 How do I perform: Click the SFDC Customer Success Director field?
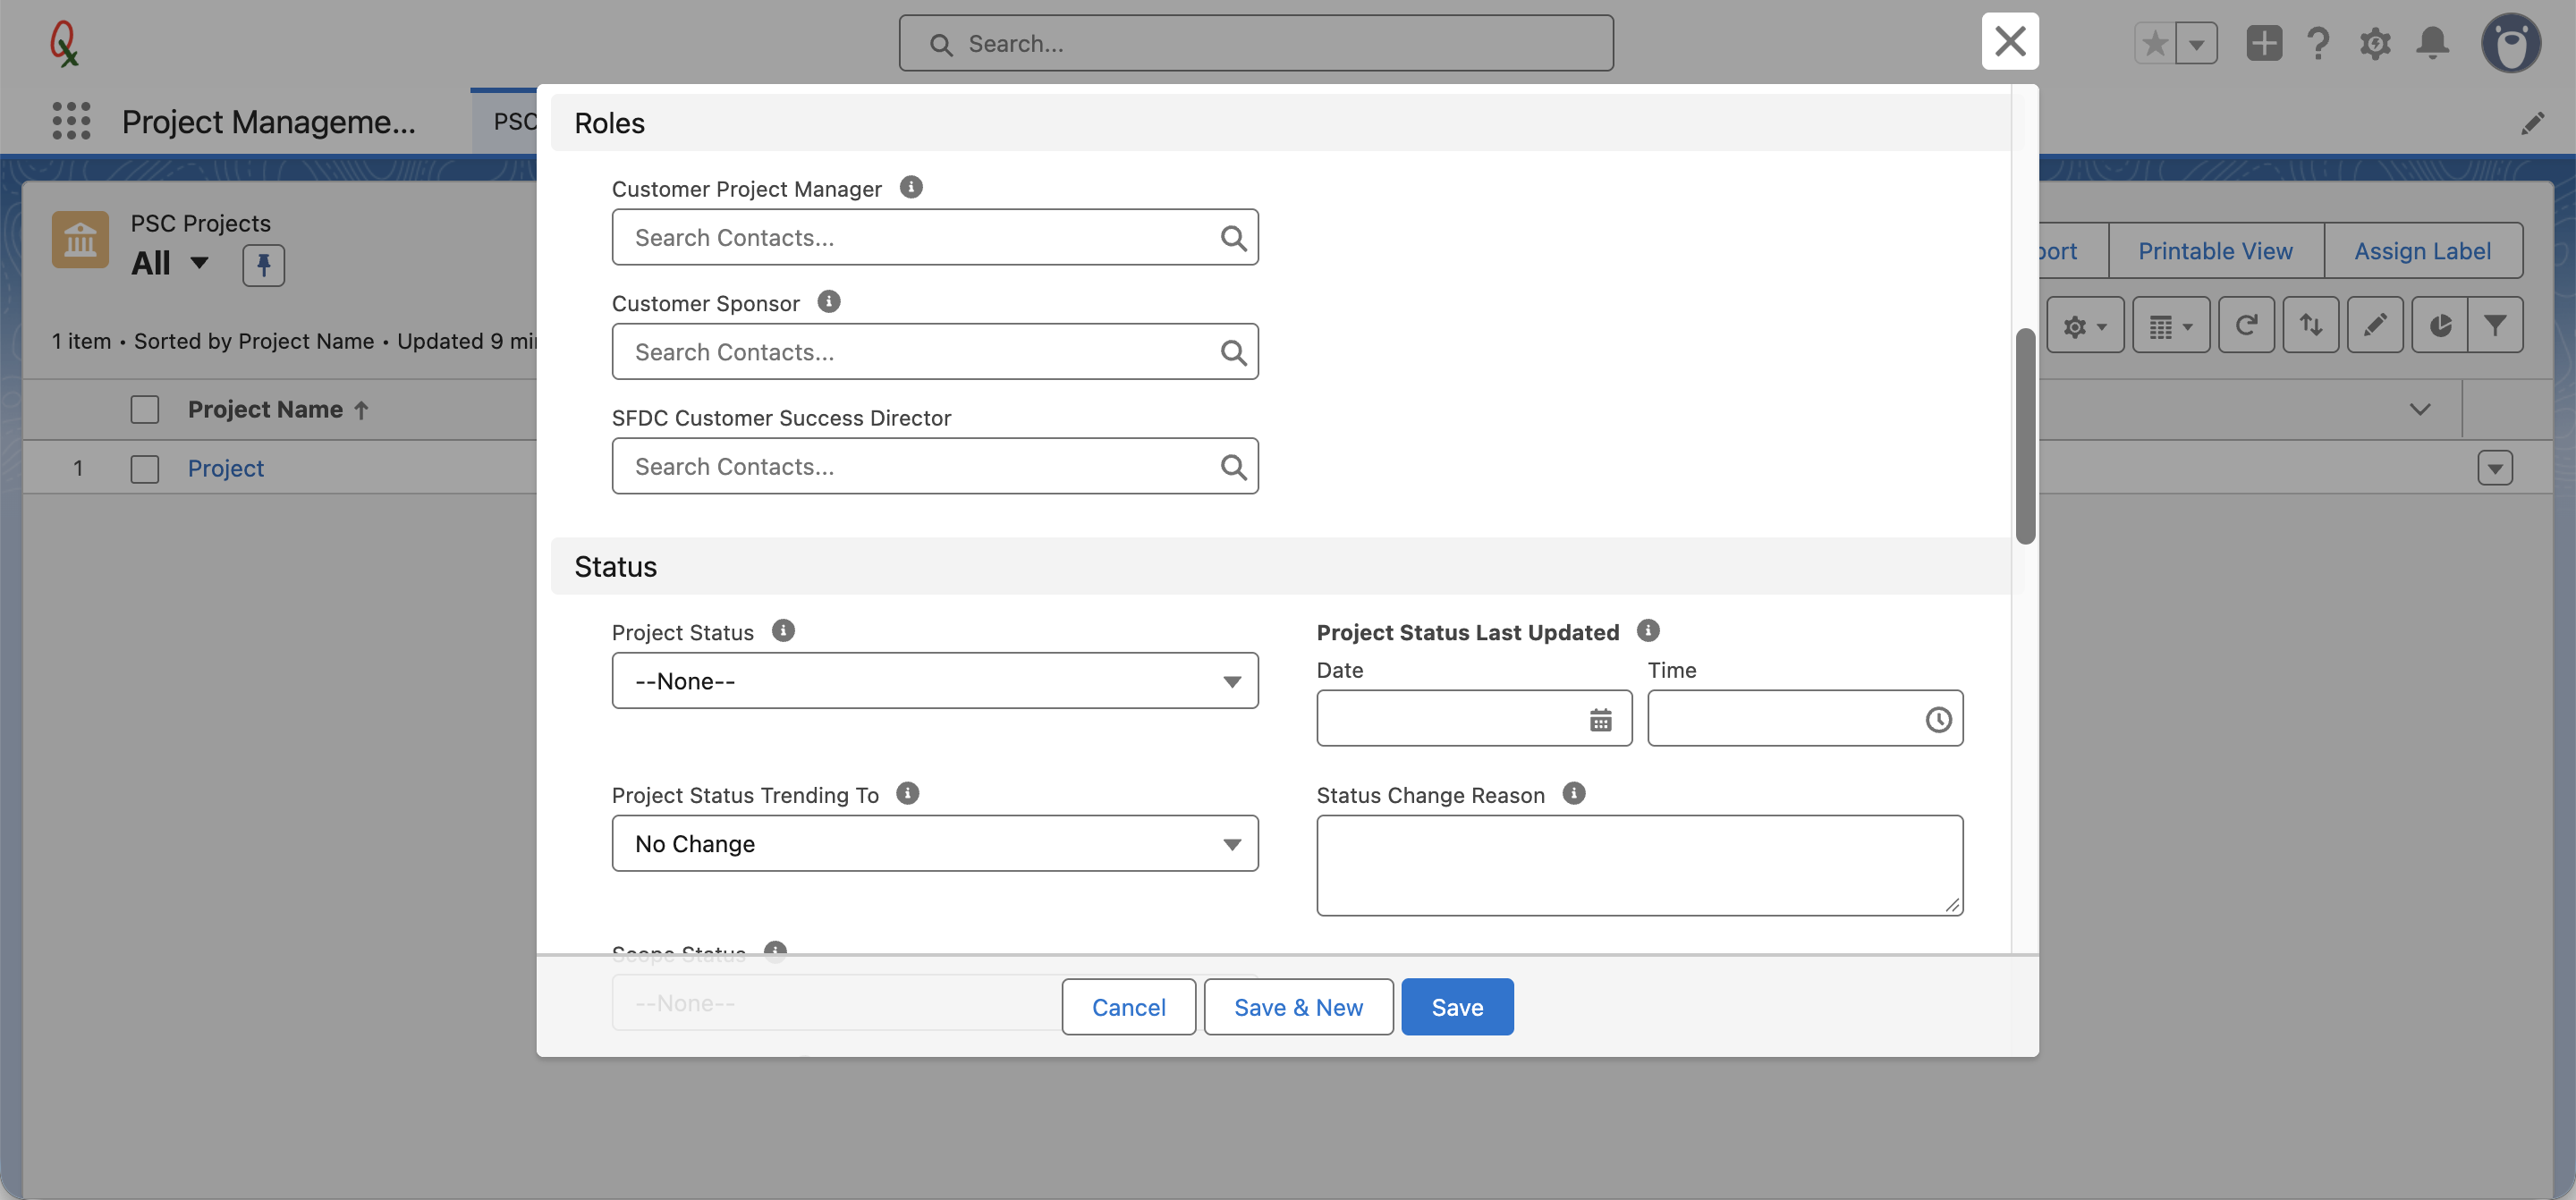934,466
